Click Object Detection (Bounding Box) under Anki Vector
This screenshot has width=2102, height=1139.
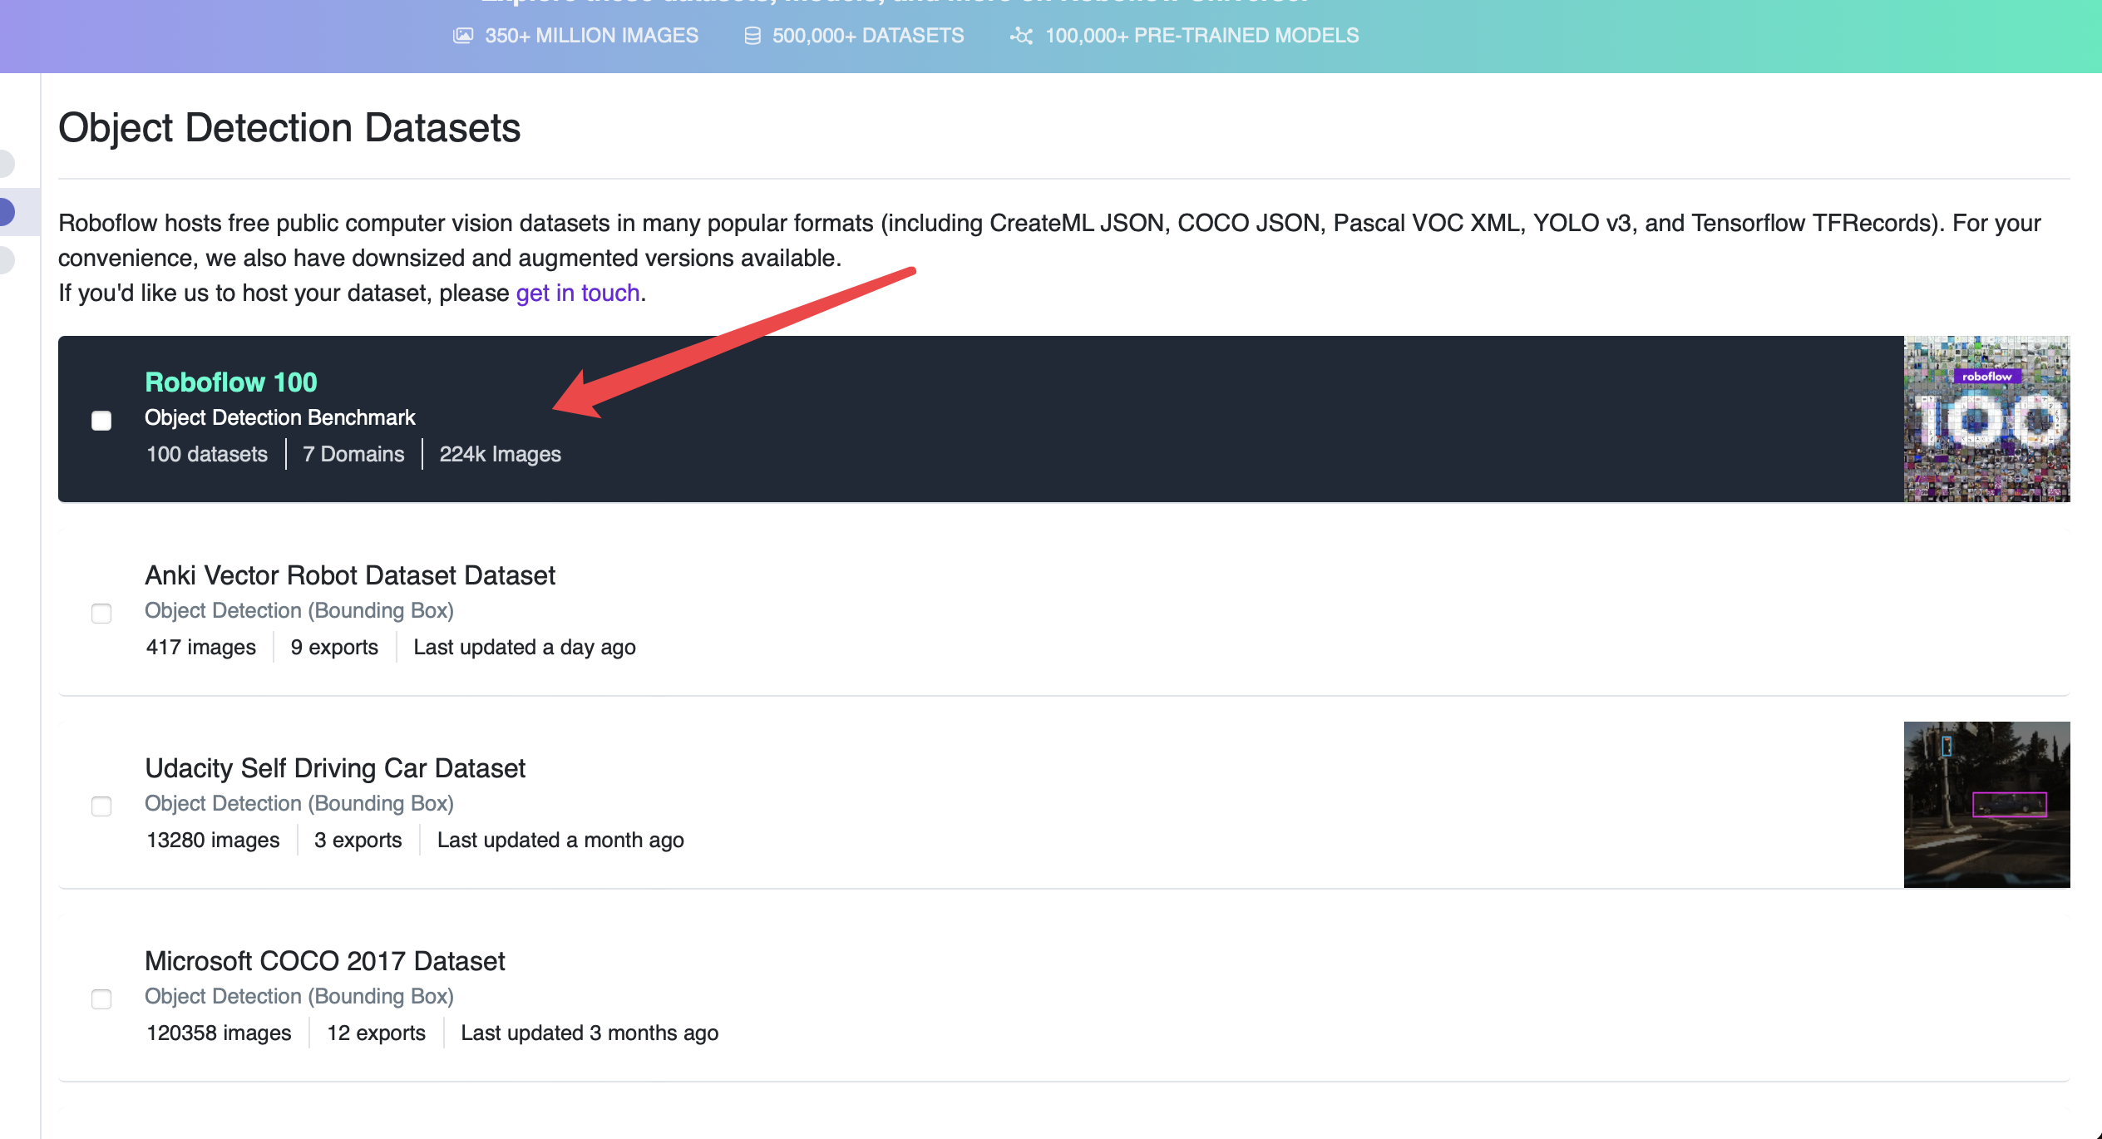(x=299, y=610)
